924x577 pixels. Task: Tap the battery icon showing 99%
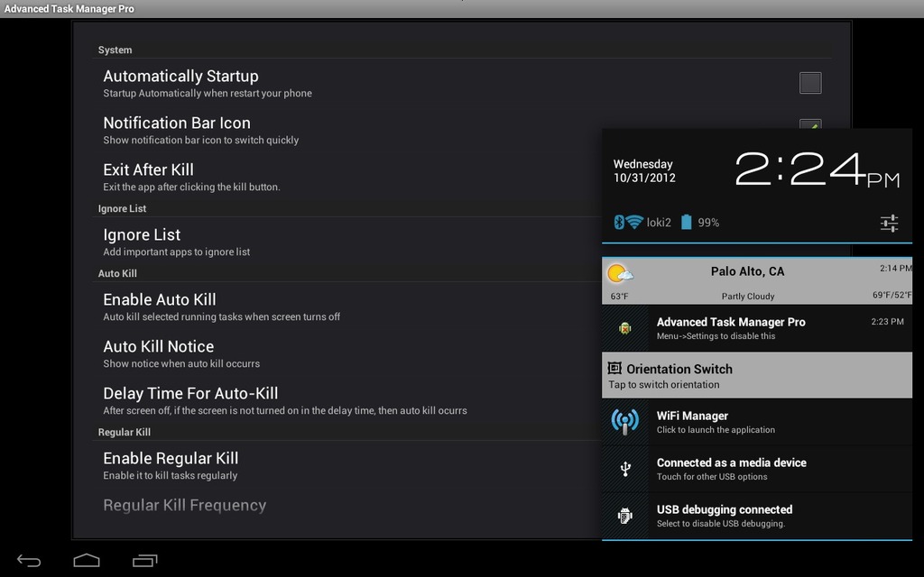tap(686, 222)
